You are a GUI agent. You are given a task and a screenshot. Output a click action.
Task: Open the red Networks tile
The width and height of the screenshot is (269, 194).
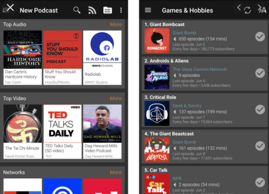click(x=102, y=186)
